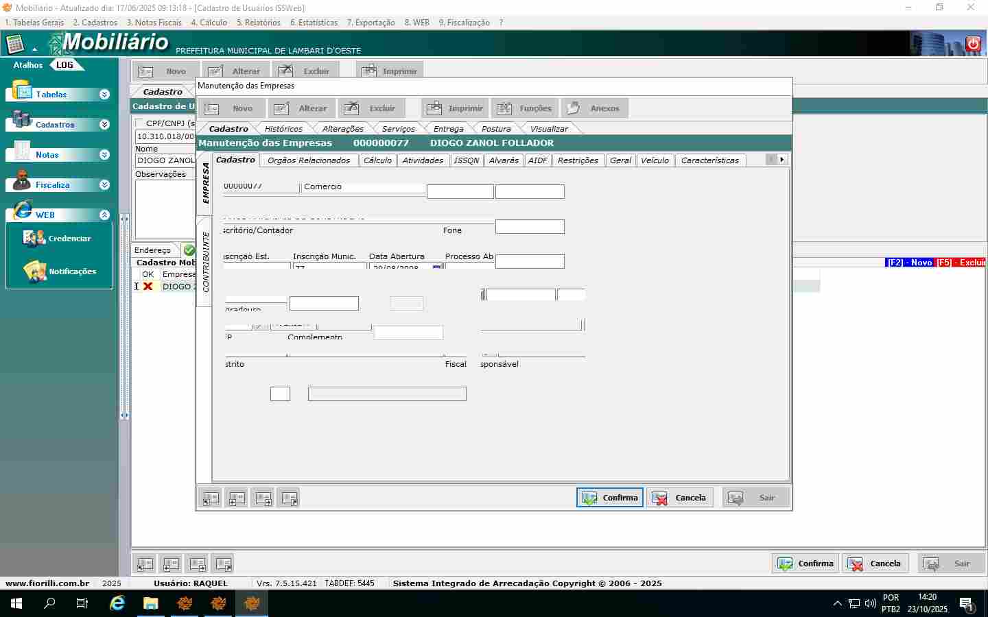Open the 5. Relatórios menu
The image size is (988, 617).
coord(258,23)
